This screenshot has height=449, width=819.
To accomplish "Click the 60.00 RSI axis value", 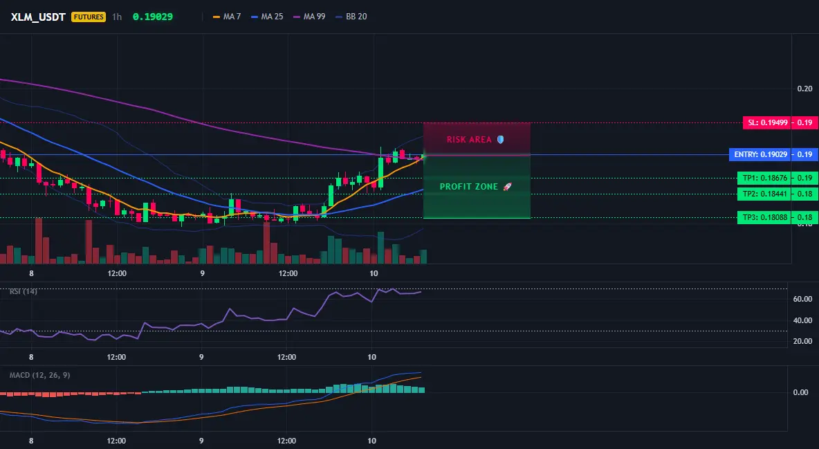I will pyautogui.click(x=803, y=299).
